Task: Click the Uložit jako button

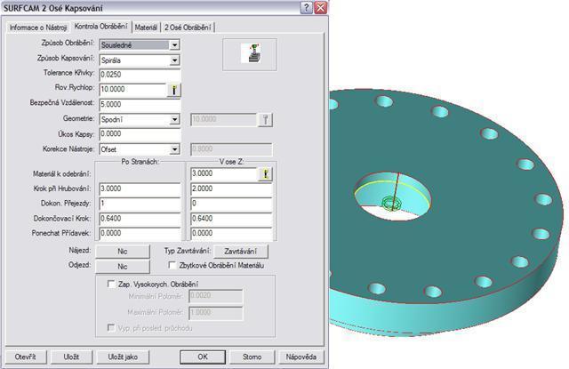Action: coord(123,357)
